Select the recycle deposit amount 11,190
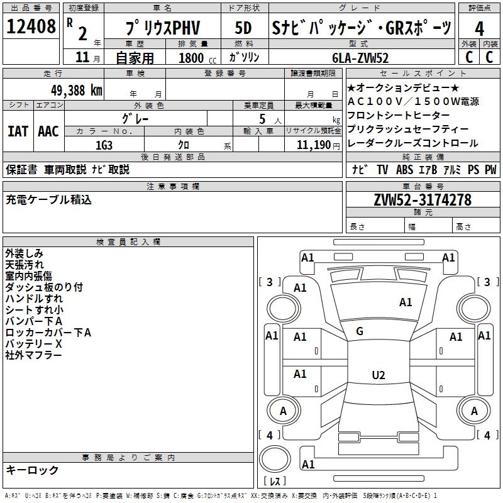The image size is (503, 503). pyautogui.click(x=313, y=145)
